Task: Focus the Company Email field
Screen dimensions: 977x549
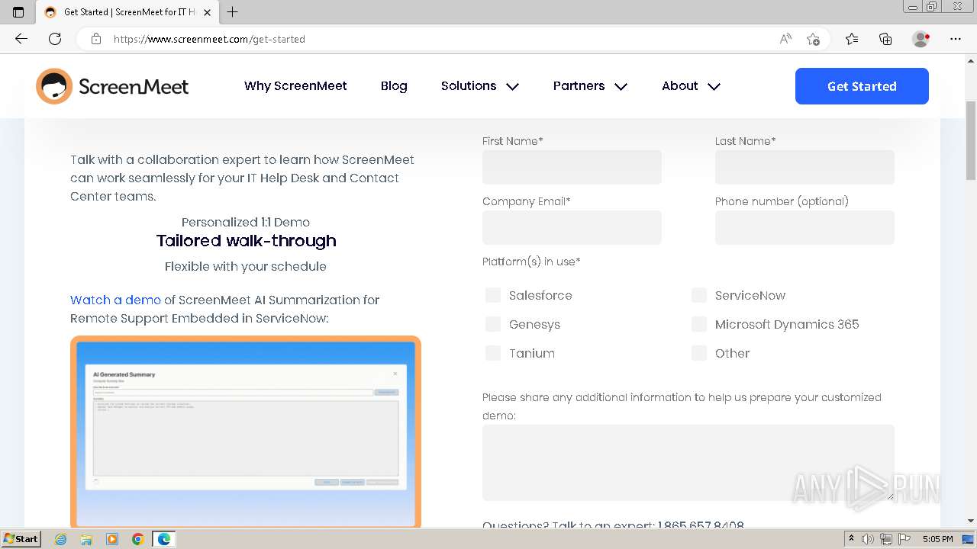Action: click(572, 227)
